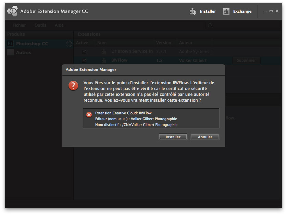The image size is (287, 215).
Task: Click the red X certificate error icon
Action: coord(89,115)
